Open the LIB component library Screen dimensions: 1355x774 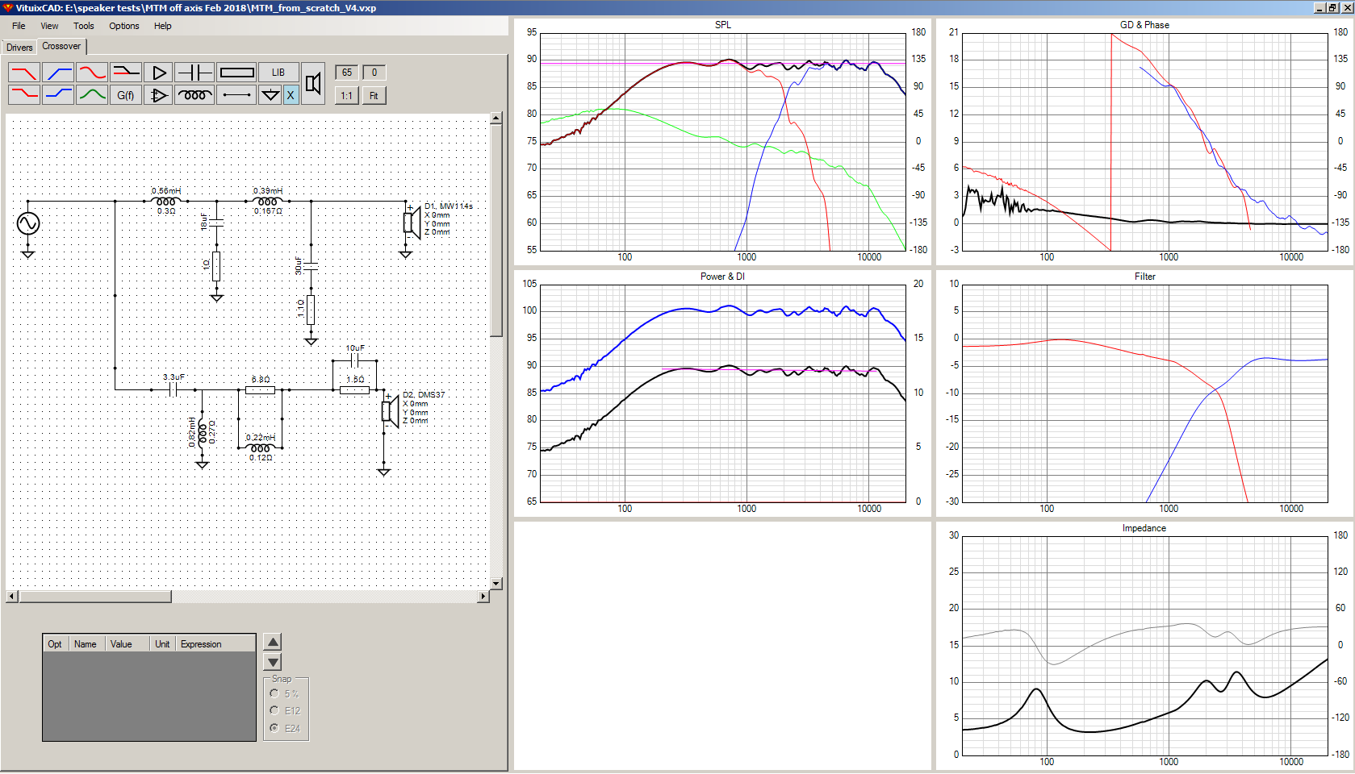278,73
